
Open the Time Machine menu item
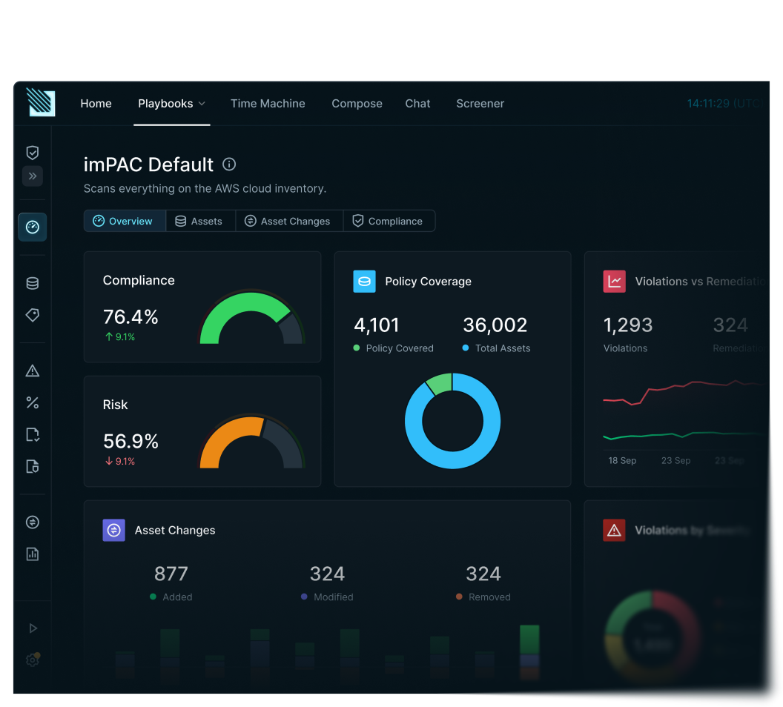click(x=268, y=104)
